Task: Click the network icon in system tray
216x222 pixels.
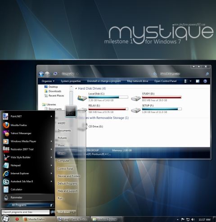Action: (188, 219)
